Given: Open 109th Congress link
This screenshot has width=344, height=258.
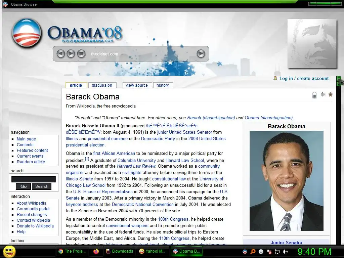Looking at the screenshot, I should [173, 219].
